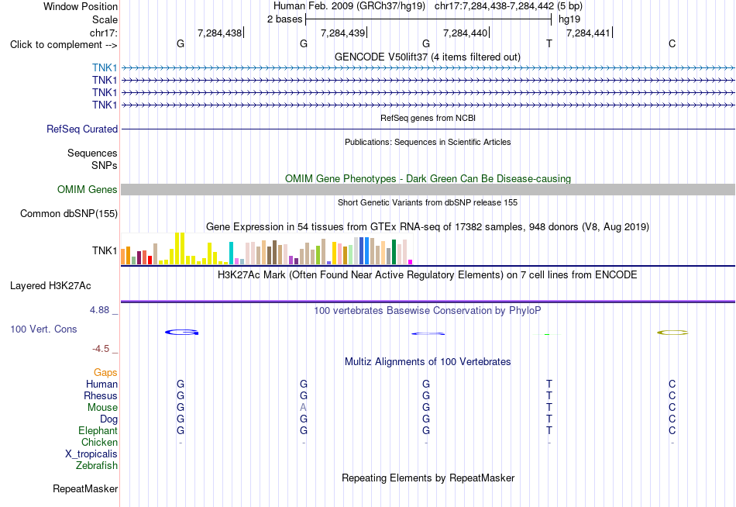Click 'Short Genetic Variants from dbSNP' title
The height and width of the screenshot is (507, 736).
(x=428, y=202)
